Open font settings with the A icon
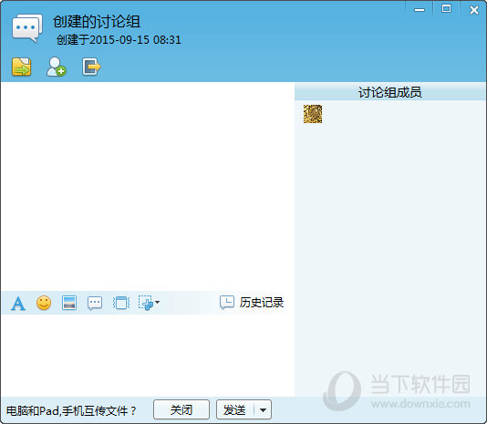This screenshot has height=424, width=487. 18,303
